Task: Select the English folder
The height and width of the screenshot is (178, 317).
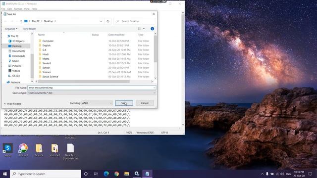Action: click(46, 45)
